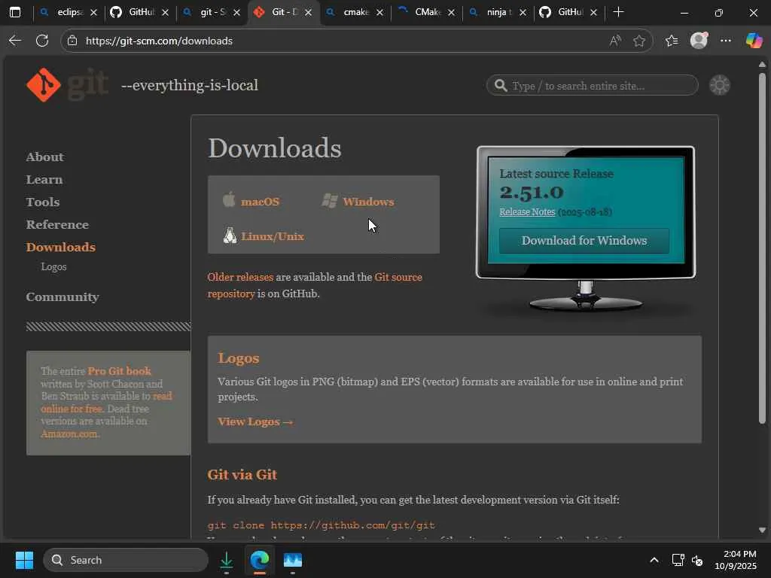The width and height of the screenshot is (771, 578).
Task: Expand the system tray hidden icons chevron
Action: [654, 560]
